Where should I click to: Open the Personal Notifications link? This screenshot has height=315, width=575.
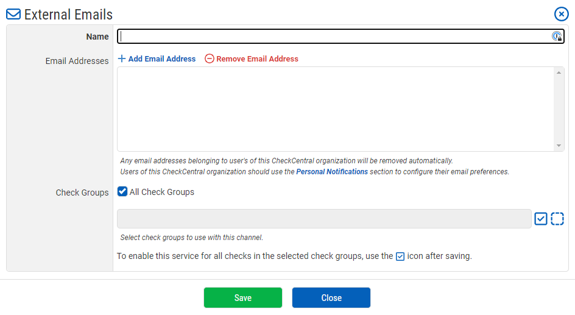[332, 172]
